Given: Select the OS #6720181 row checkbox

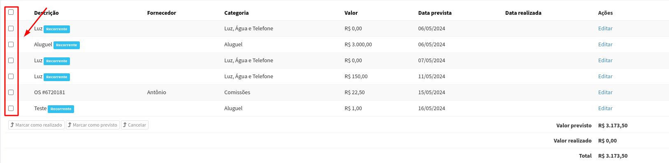Looking at the screenshot, I should (11, 92).
